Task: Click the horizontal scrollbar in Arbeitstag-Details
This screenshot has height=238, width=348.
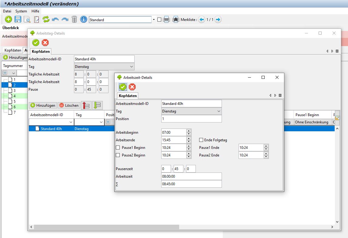Action: click(x=106, y=227)
